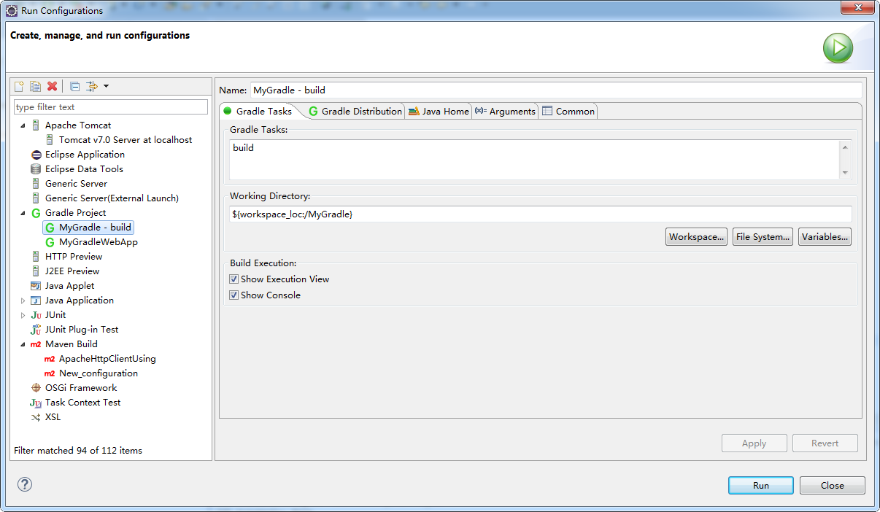880x512 pixels.
Task: Click the New launch configuration icon
Action: 20,86
